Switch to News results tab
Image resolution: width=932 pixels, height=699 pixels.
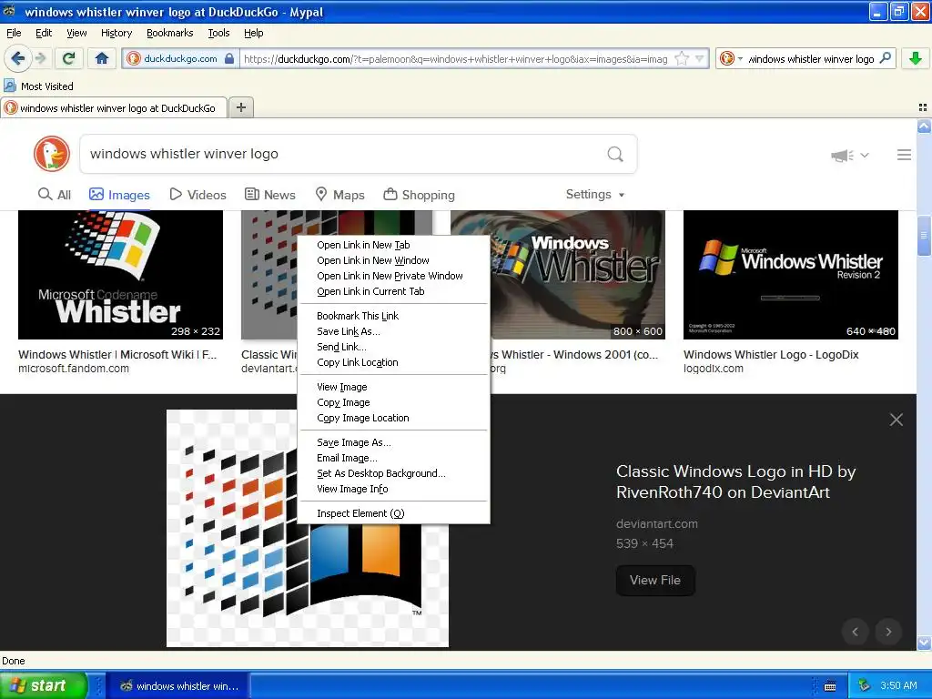tap(269, 195)
